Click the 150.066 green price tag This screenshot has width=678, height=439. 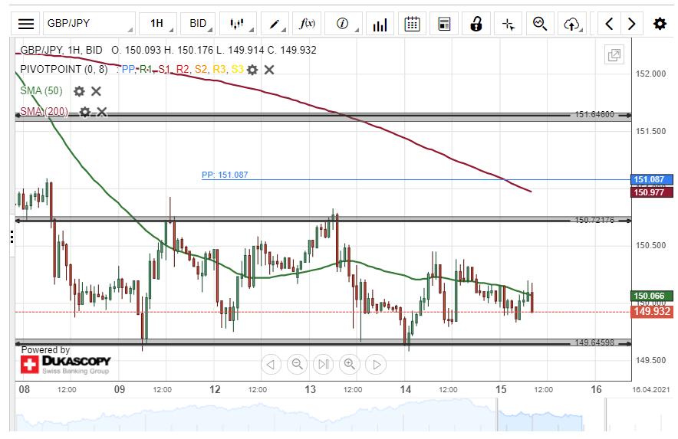(652, 296)
